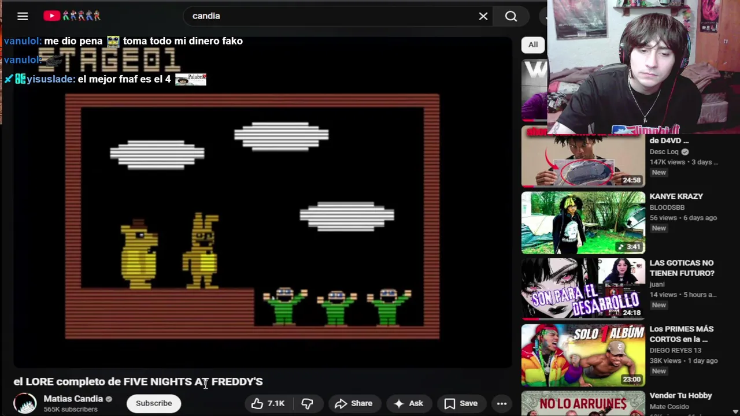This screenshot has width=740, height=416.
Task: Open the SOLO 1 ALBUM 23:00 thumbnail
Action: 583,355
